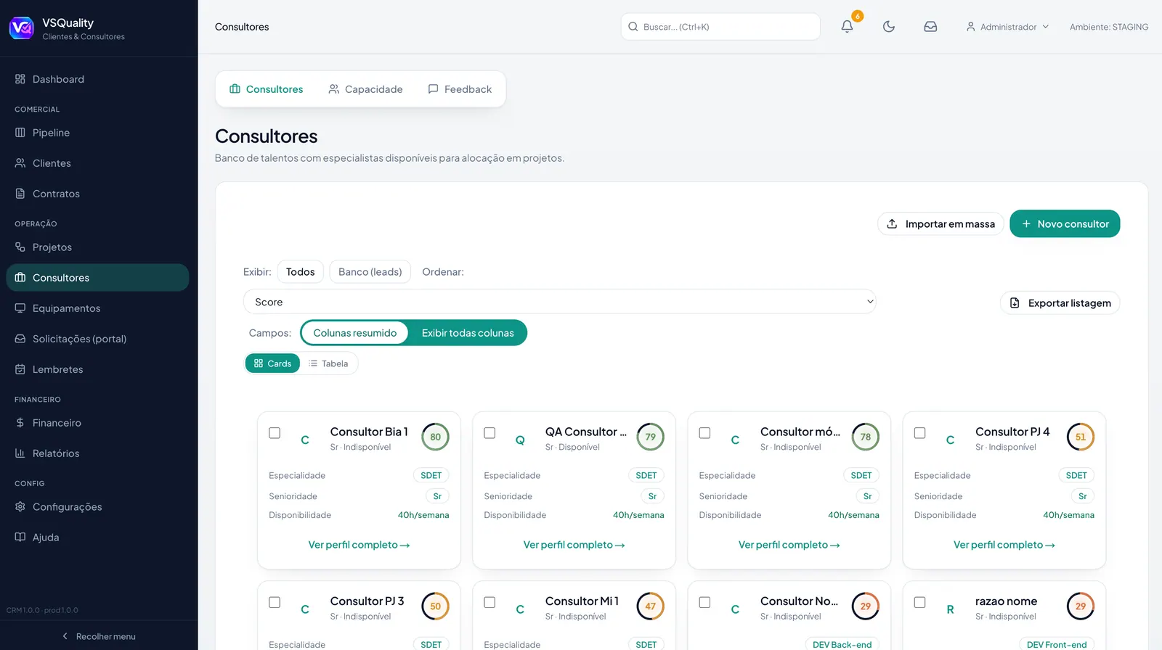
Task: Switch to the Feedback tab
Action: [460, 89]
